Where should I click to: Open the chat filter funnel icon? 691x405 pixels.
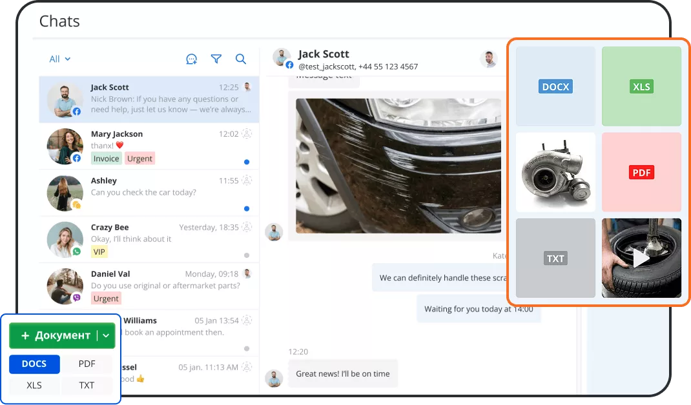pyautogui.click(x=216, y=59)
